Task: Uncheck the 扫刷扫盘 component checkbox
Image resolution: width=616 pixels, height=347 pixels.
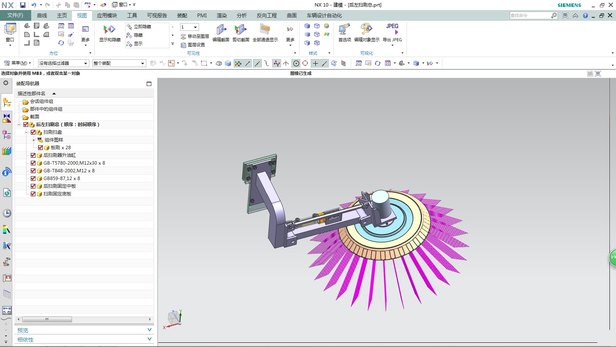Action: [x=33, y=132]
